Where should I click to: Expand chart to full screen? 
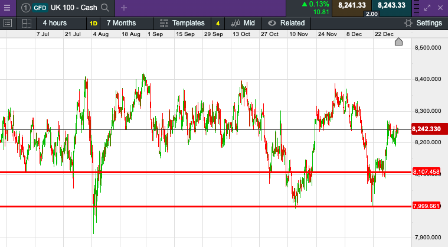[427, 8]
